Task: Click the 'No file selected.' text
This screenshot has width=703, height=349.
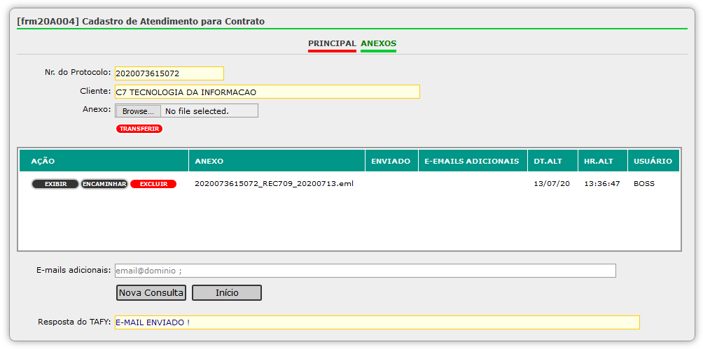Action: pyautogui.click(x=197, y=111)
